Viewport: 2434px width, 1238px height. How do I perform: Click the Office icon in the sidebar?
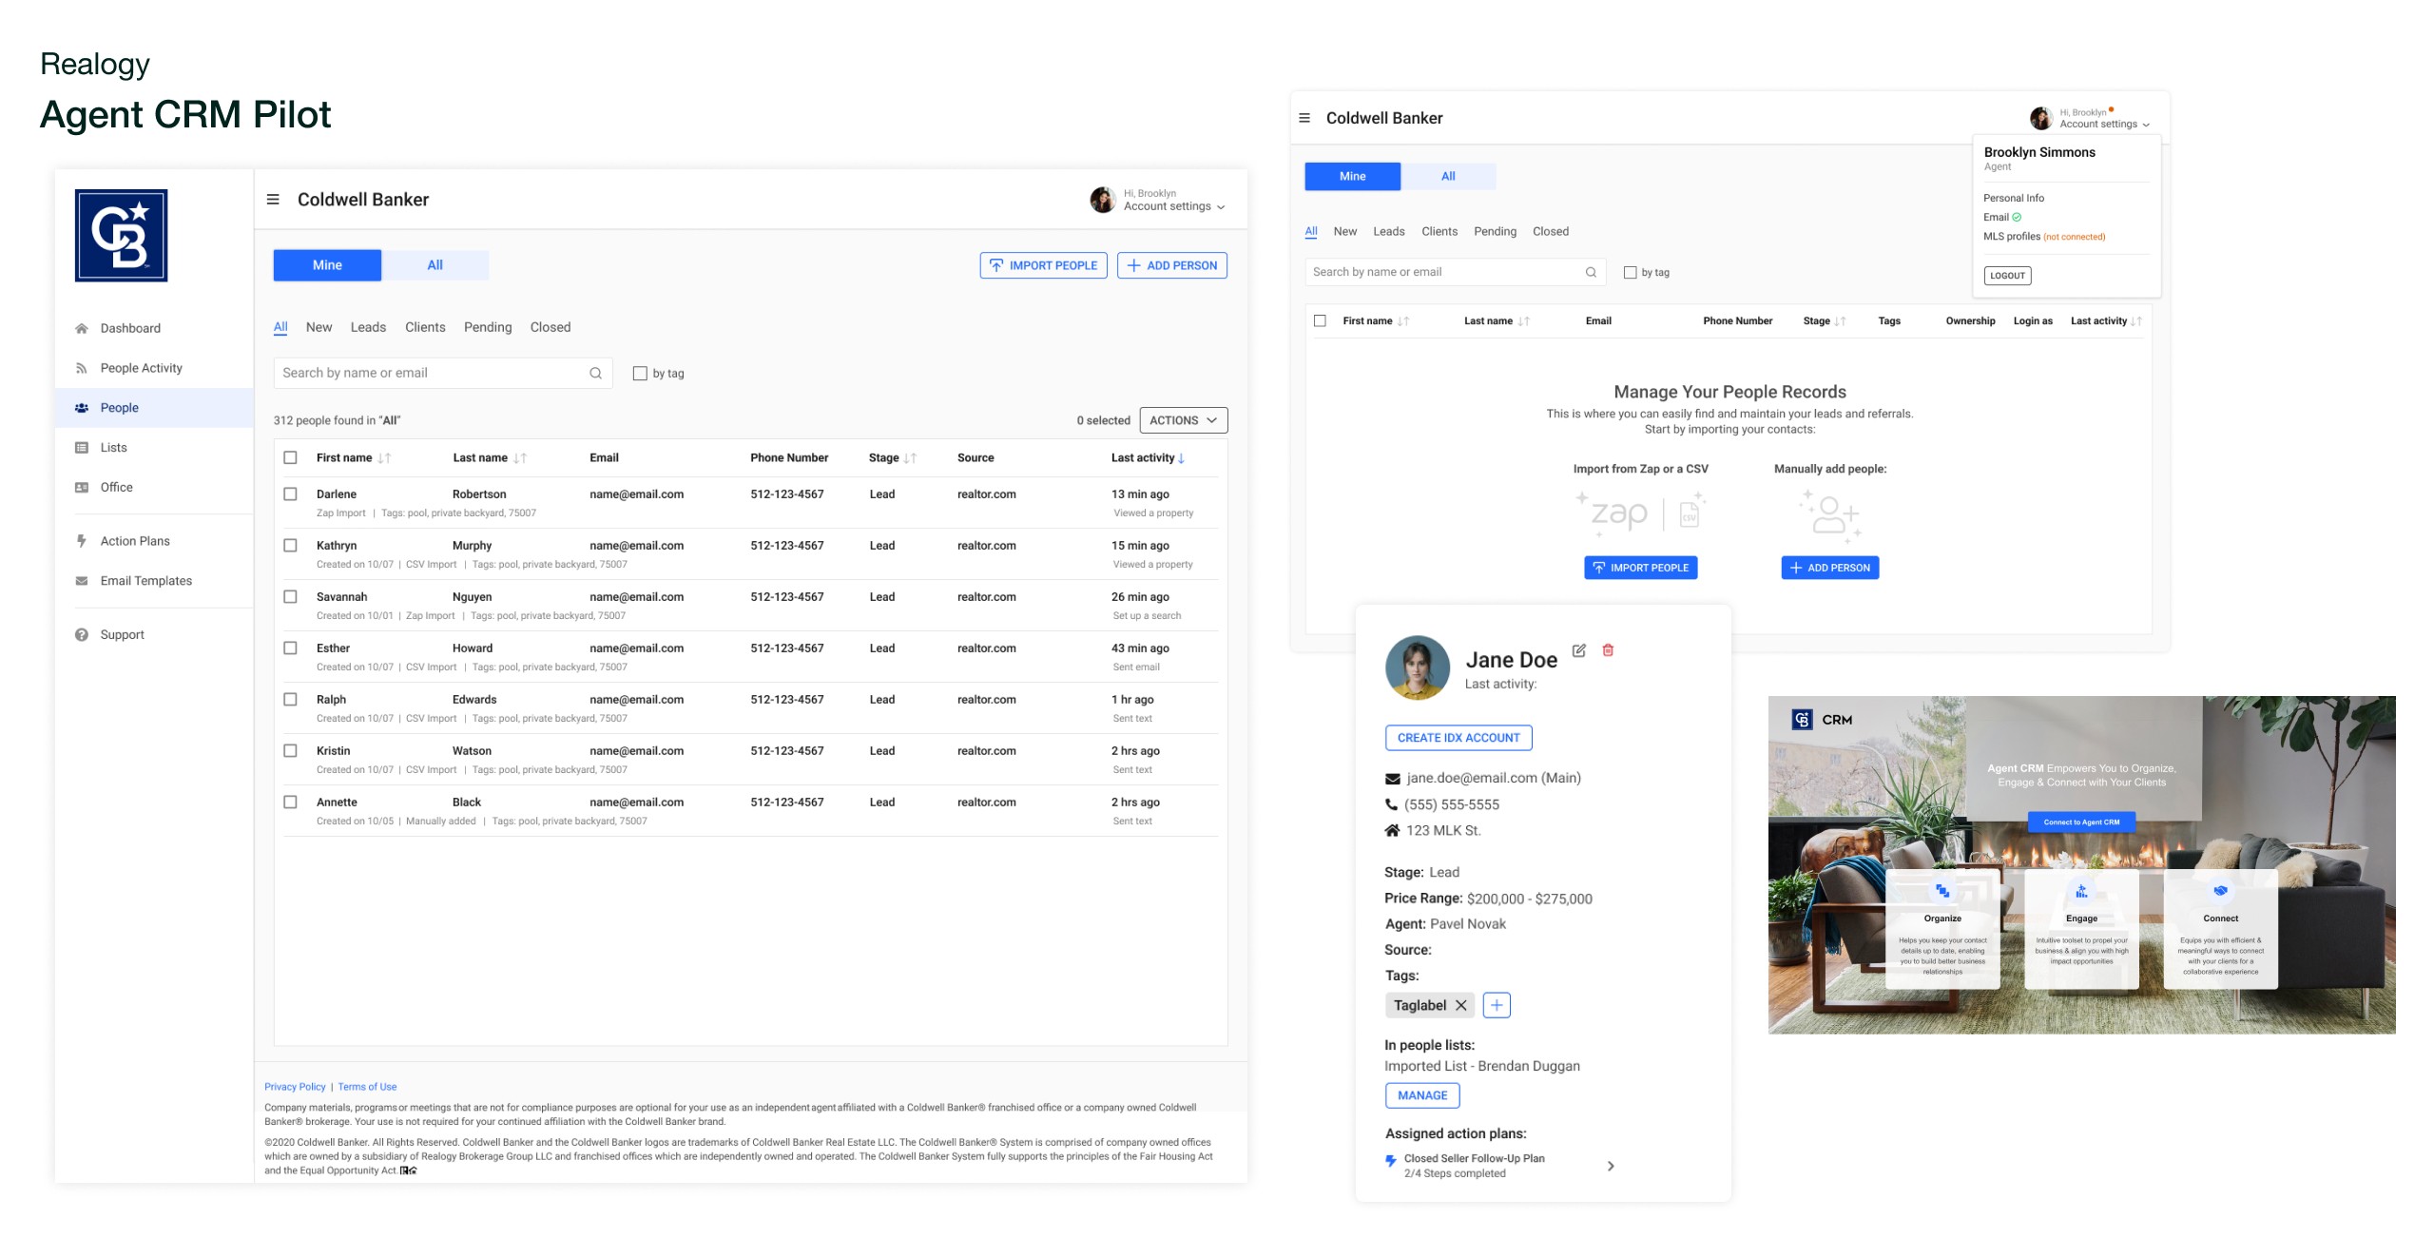pos(82,488)
